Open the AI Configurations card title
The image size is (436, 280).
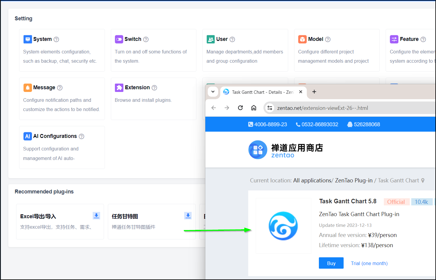pyautogui.click(x=55, y=136)
